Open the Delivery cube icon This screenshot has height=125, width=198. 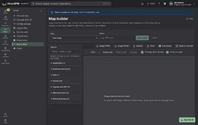click(5, 55)
